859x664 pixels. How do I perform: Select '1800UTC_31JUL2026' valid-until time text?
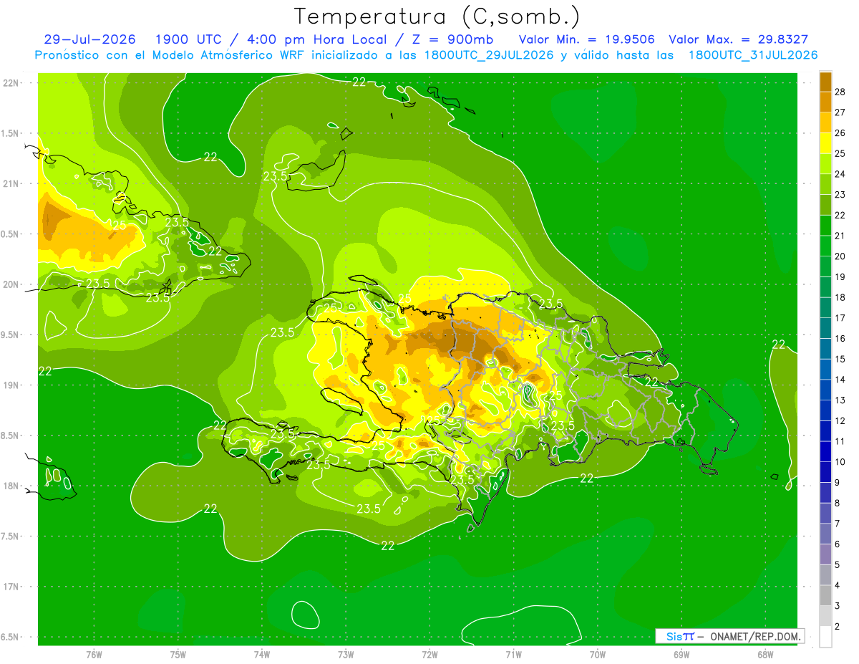coord(752,55)
